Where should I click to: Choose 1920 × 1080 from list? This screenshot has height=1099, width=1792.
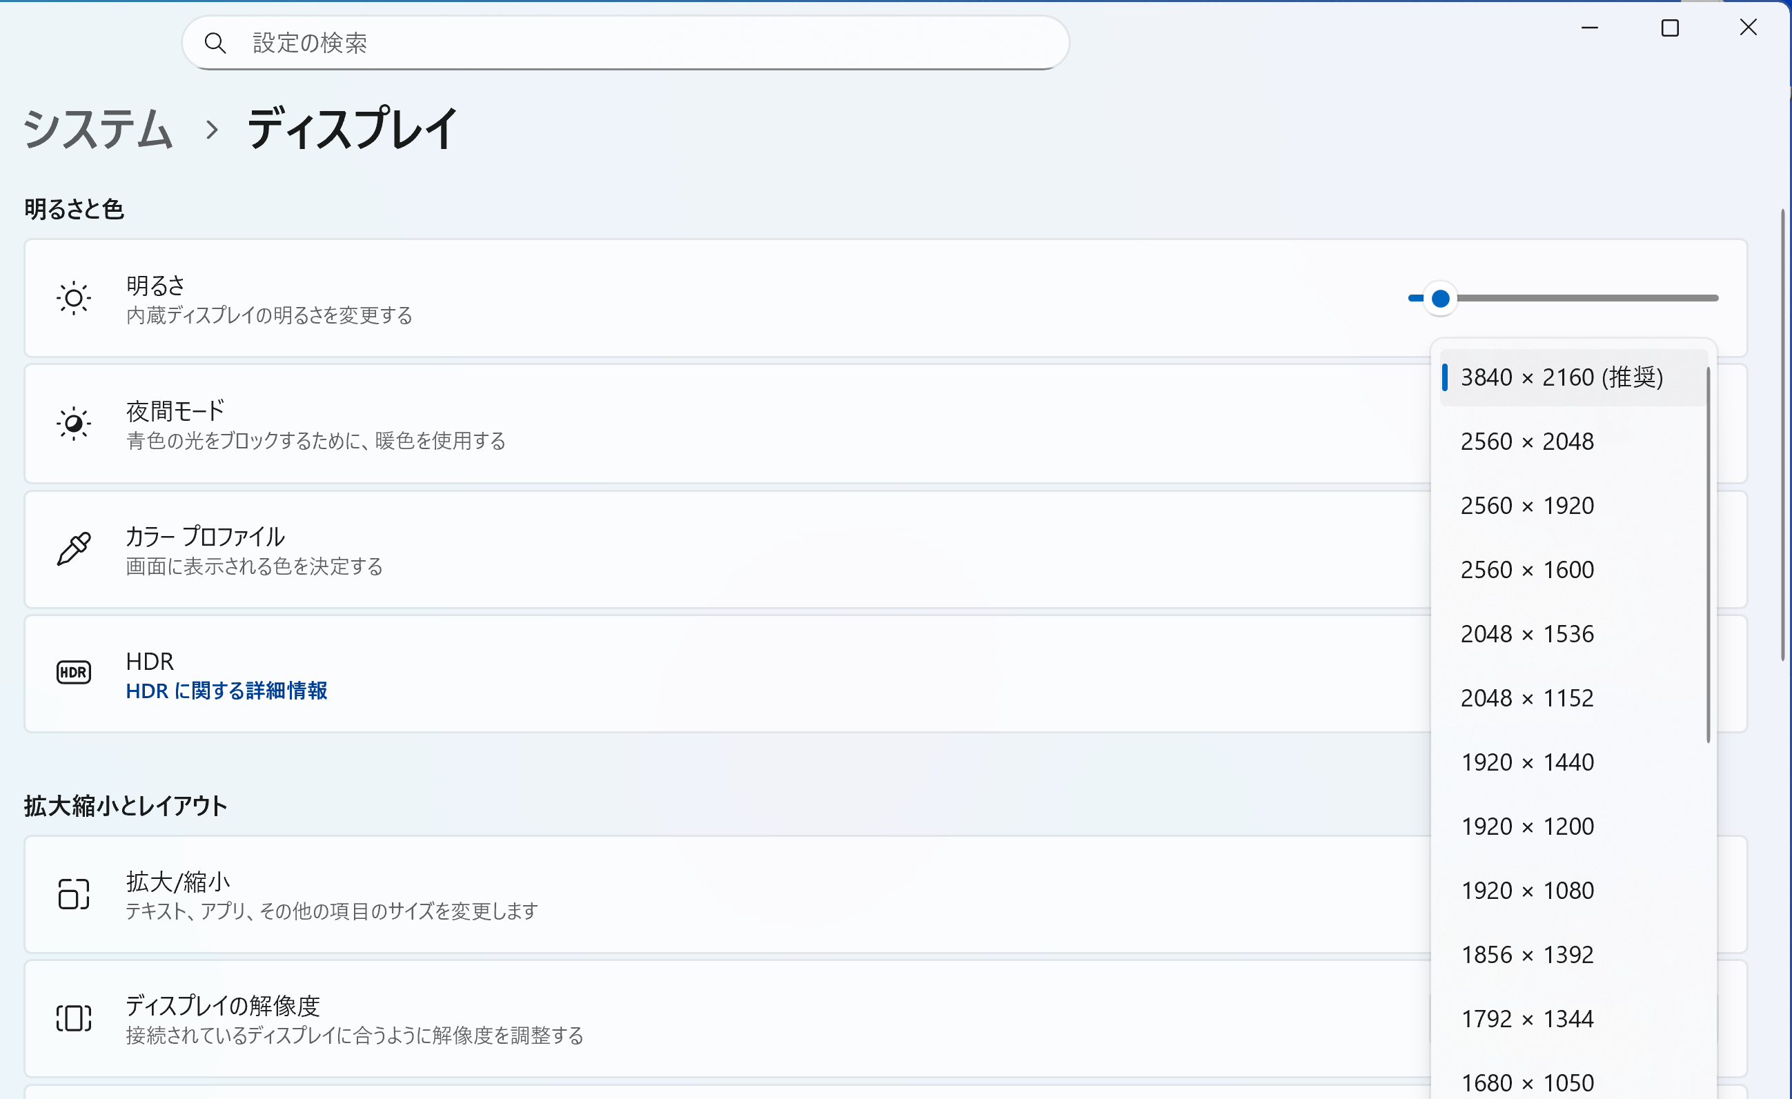coord(1573,890)
